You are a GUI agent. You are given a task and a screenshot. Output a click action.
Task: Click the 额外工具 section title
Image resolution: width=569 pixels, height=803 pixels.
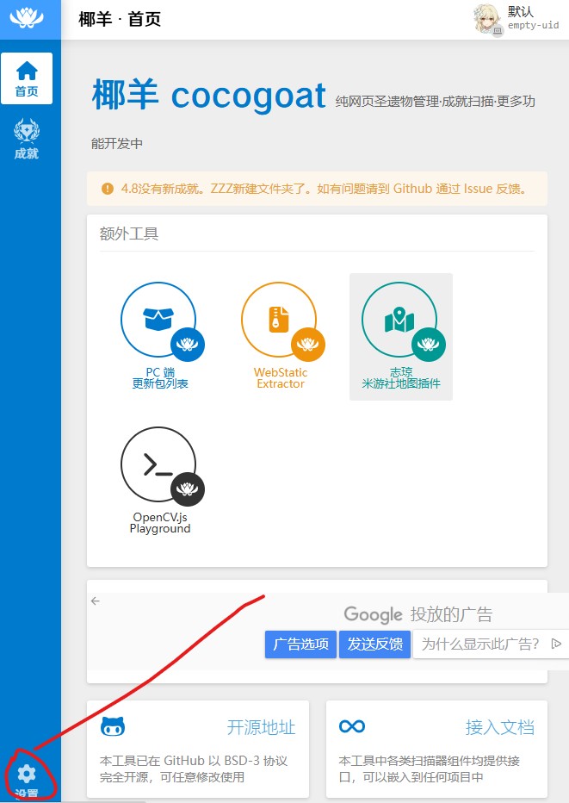(129, 233)
